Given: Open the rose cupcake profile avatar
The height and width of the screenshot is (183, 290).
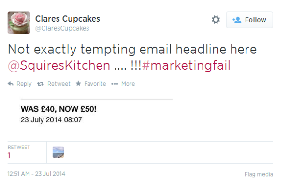Looking at the screenshot, I should pos(19,23).
